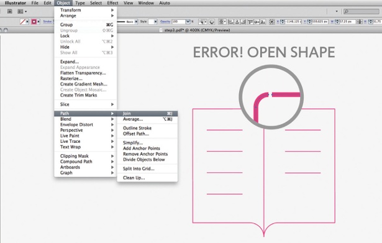Viewport: 382px width, 243px height.
Task: Open the Fill color dropdown arrow
Action: (x=27, y=22)
